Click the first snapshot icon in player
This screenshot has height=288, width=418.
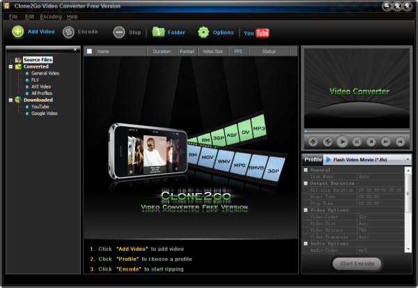tap(313, 142)
